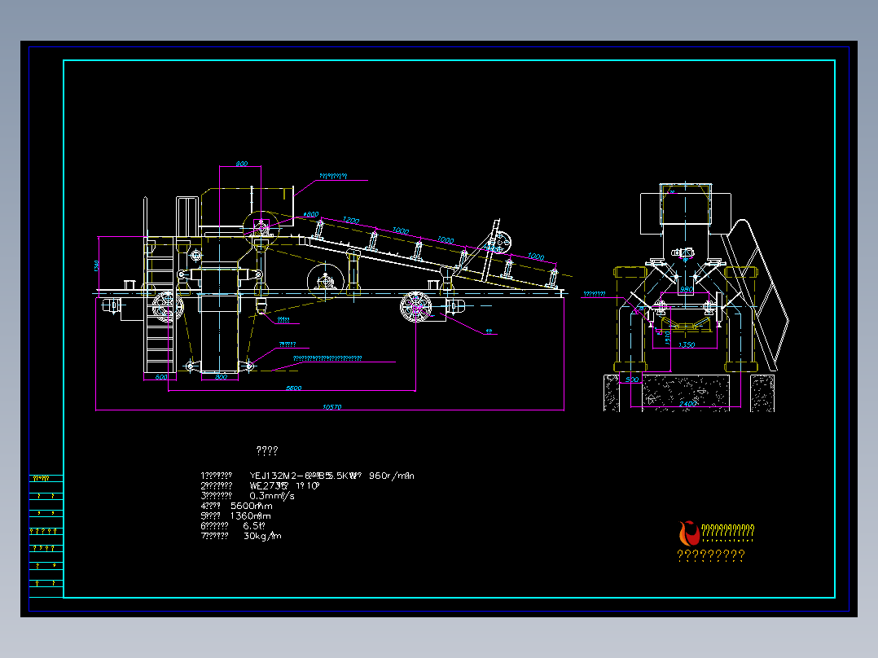878x658 pixels.
Task: Click the 30kg/m specification line
Action: tap(241, 536)
